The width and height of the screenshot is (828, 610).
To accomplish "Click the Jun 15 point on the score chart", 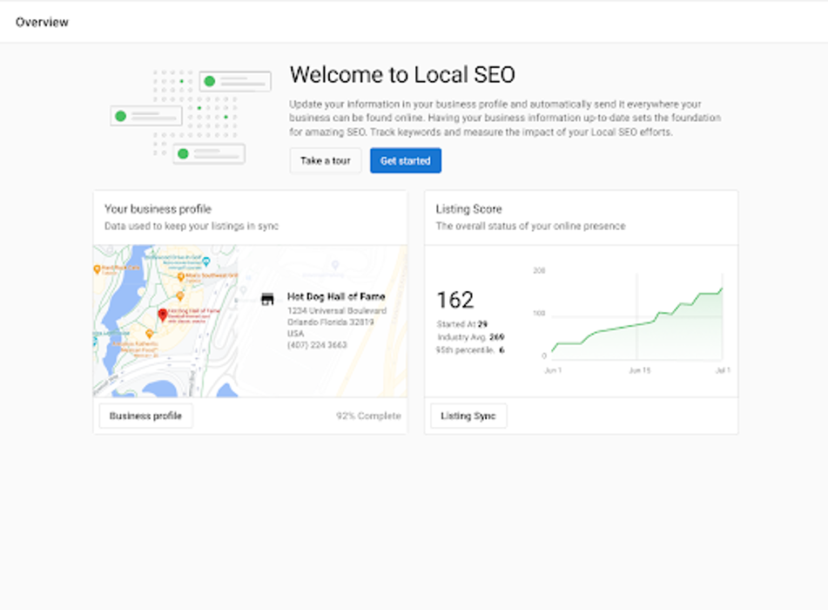I will (x=638, y=323).
